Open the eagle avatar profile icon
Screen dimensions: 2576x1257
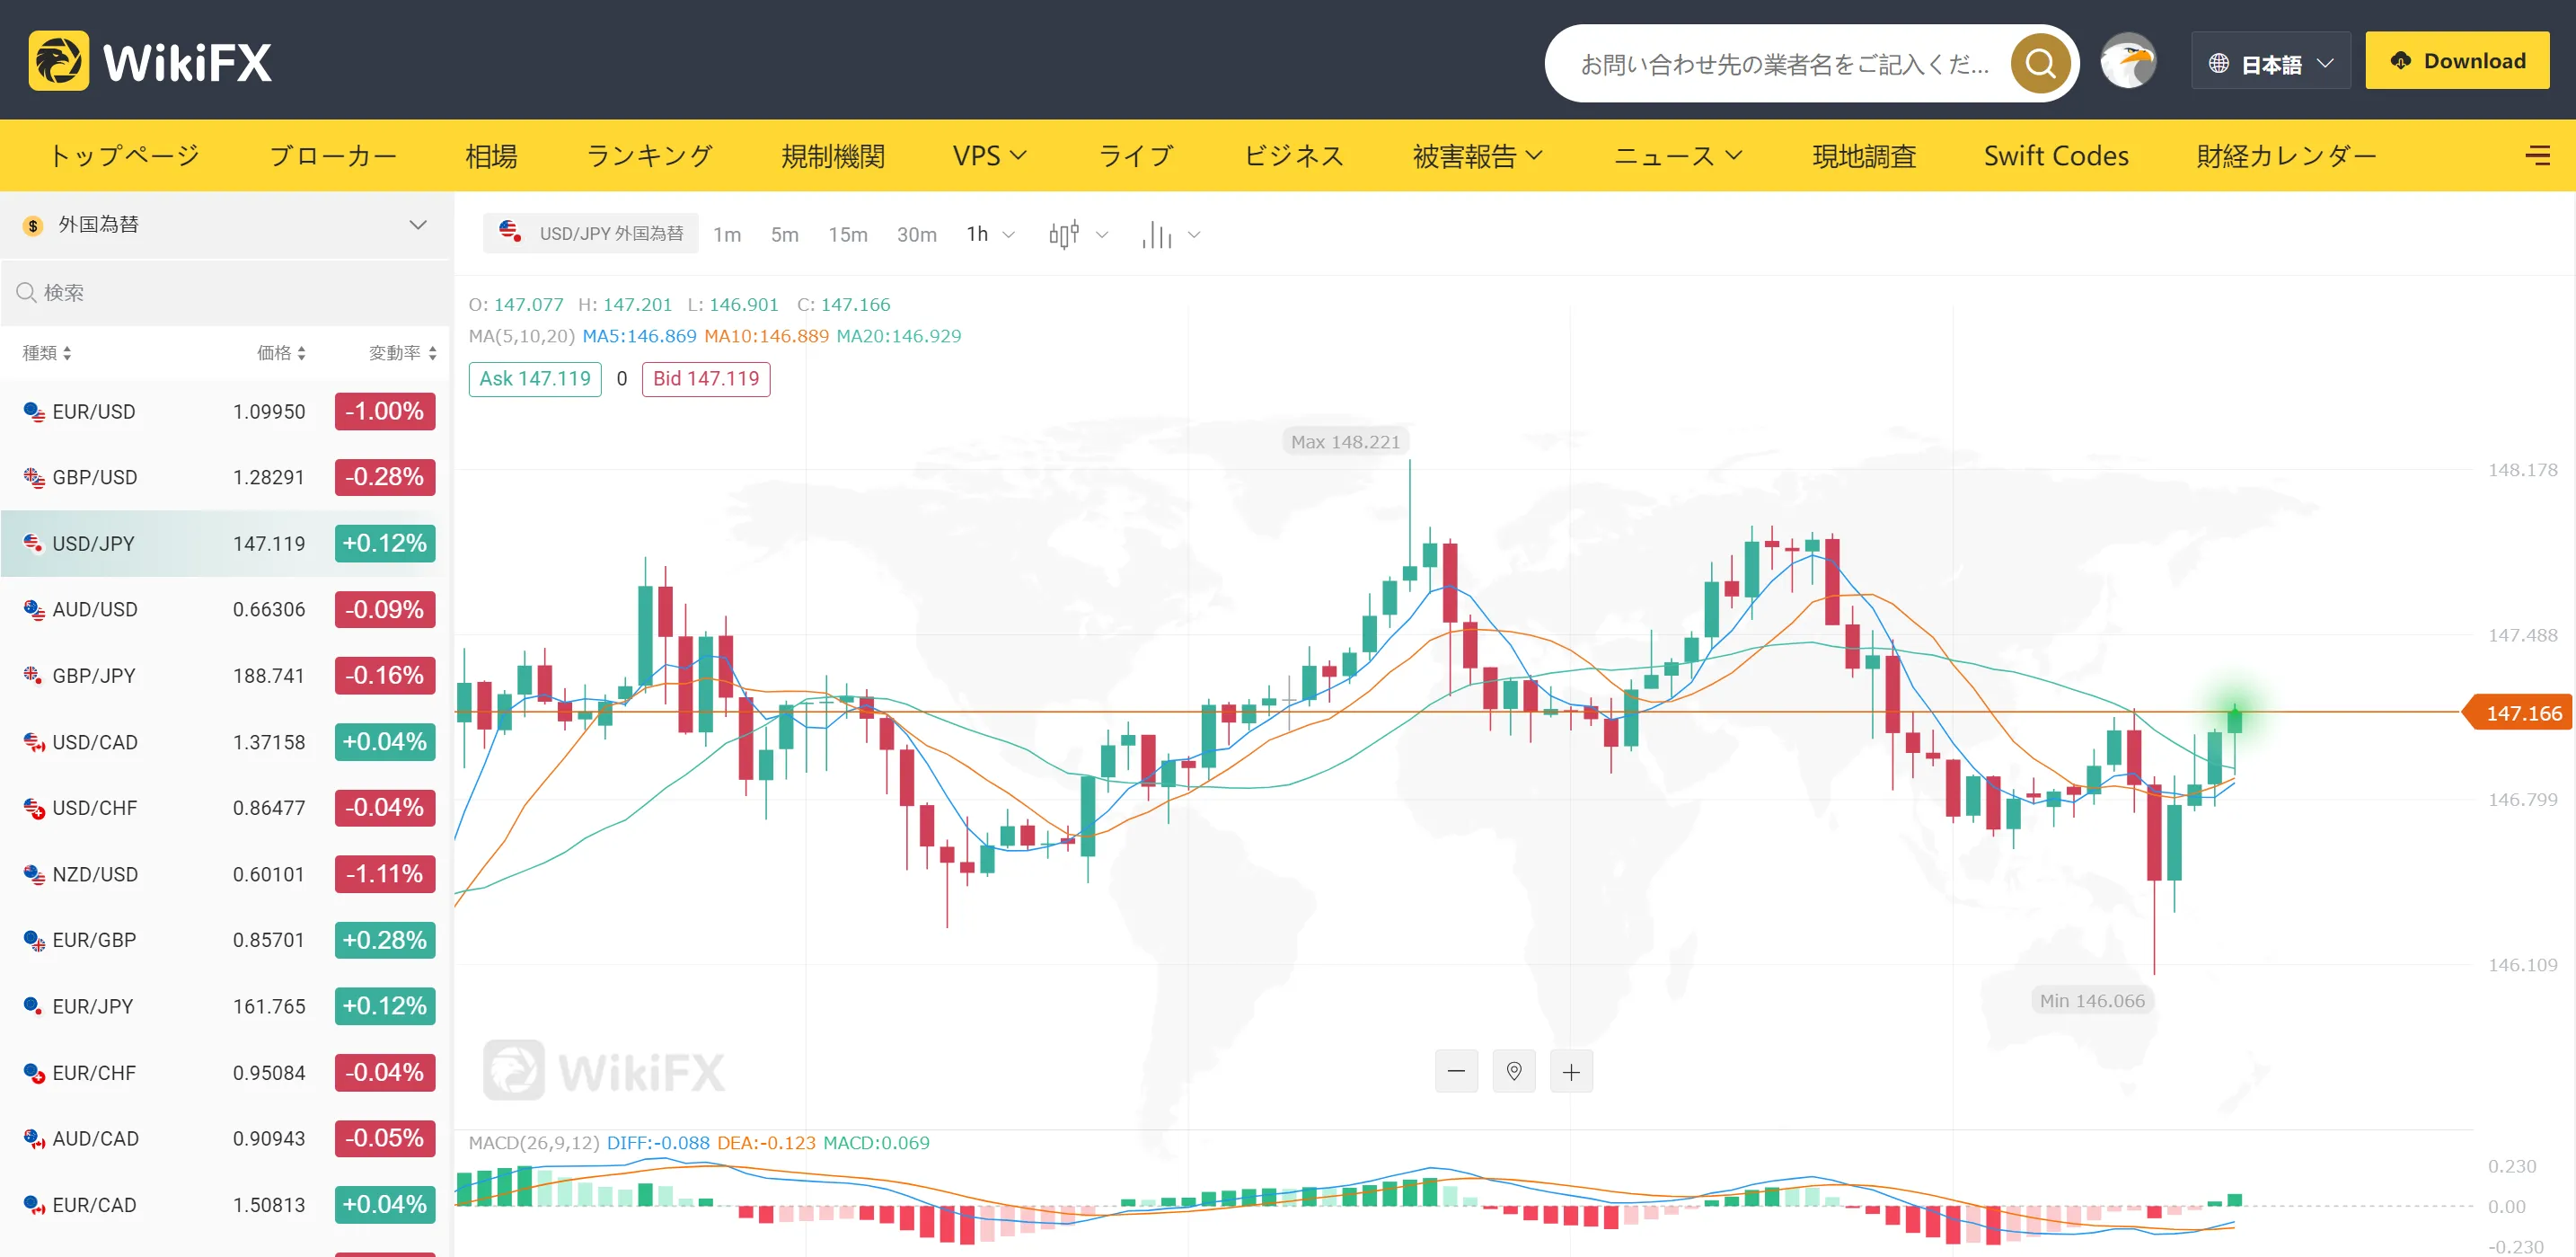[2128, 61]
